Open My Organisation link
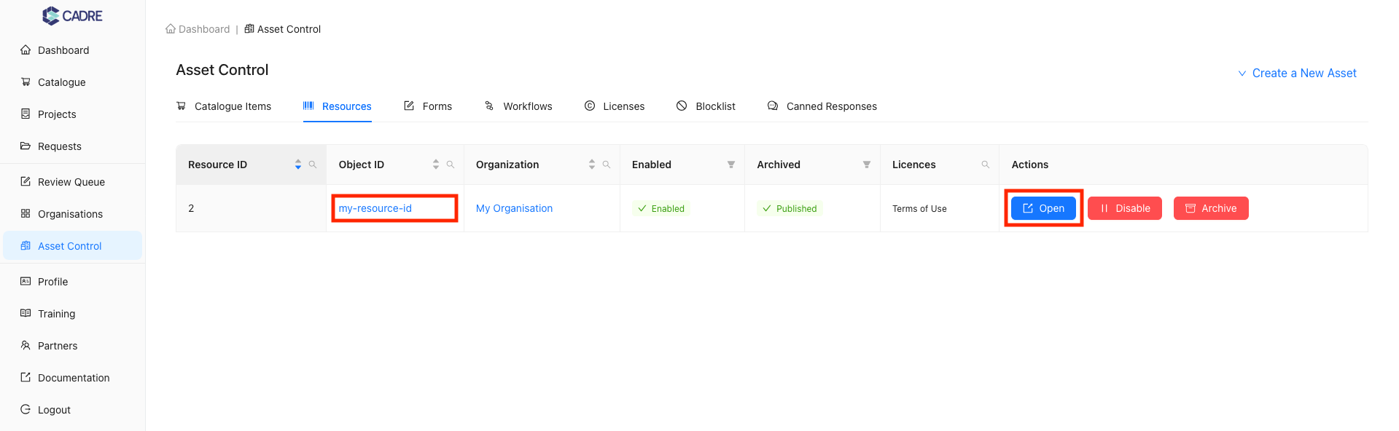Screen dimensions: 1399x431 click(514, 208)
